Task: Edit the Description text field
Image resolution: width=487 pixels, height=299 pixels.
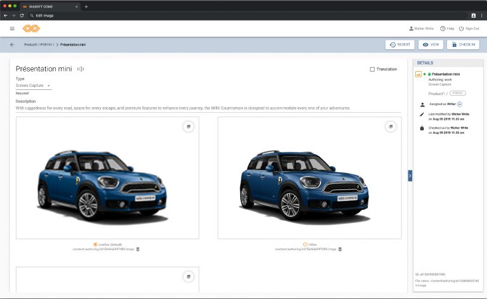Action: click(x=208, y=108)
